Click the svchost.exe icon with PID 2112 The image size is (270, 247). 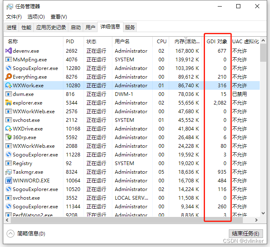(8, 120)
